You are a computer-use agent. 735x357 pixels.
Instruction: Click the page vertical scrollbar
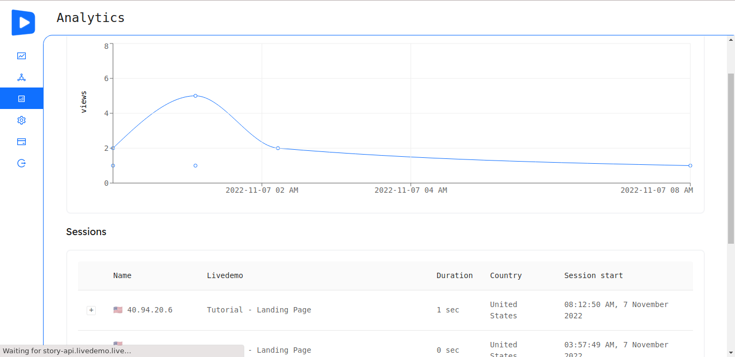click(x=731, y=158)
